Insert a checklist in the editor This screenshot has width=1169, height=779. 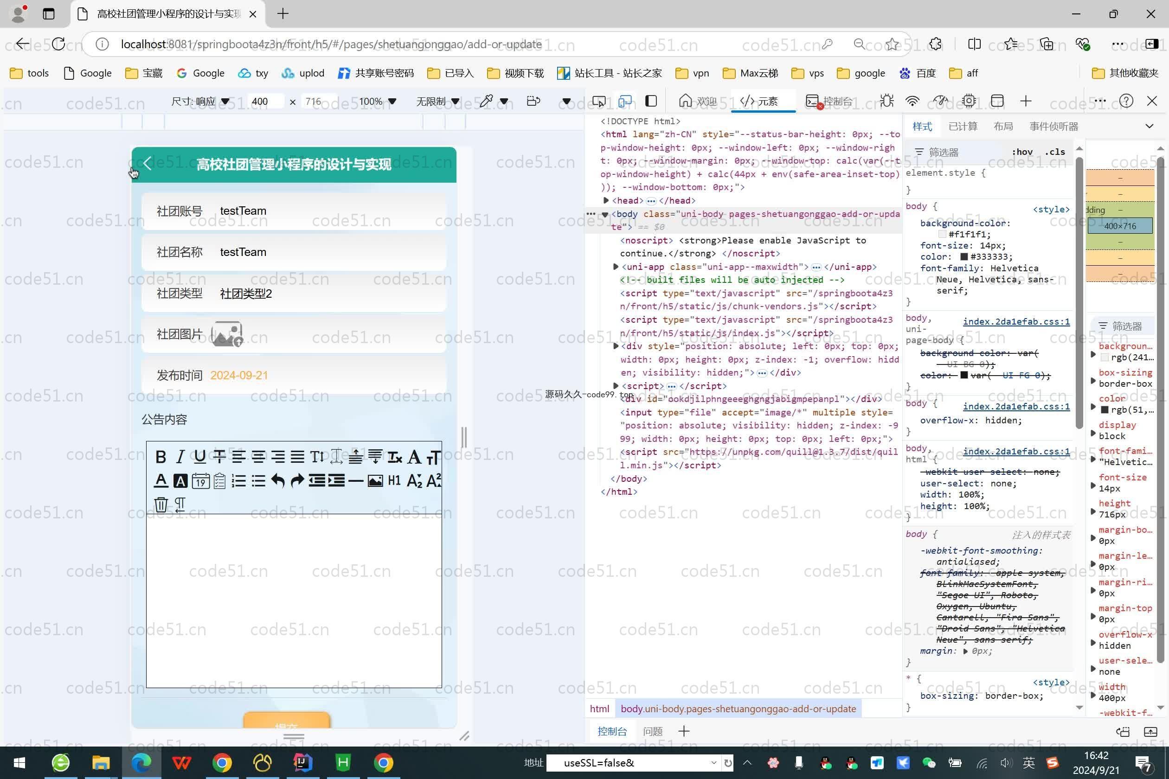219,480
